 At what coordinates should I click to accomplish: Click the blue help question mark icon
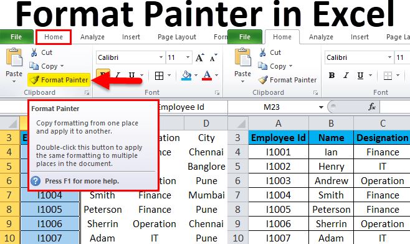coord(36,181)
